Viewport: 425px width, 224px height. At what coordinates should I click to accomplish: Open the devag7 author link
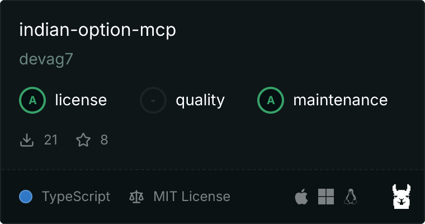coord(46,59)
